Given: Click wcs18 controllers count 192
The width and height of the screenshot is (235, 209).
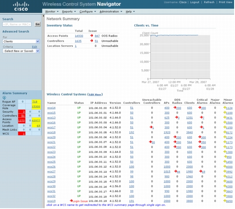Looking at the screenshot, I should pyautogui.click(x=132, y=133).
